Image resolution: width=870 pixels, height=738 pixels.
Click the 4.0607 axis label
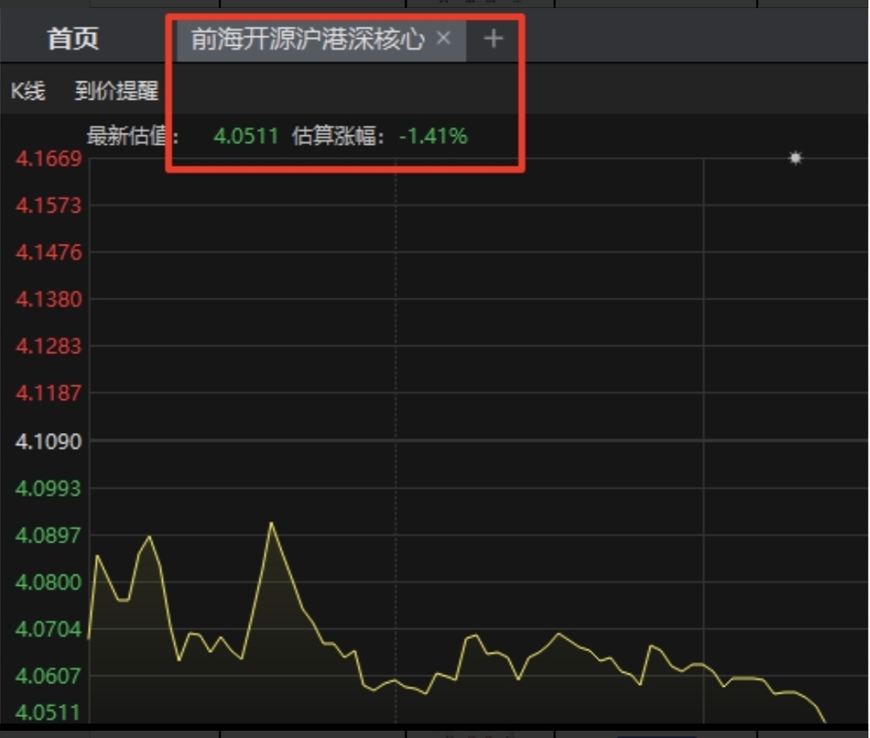click(48, 676)
